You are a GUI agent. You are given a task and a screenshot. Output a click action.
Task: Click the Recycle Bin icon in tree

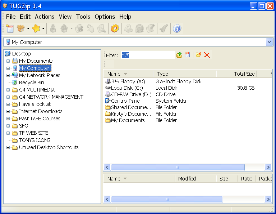click(x=15, y=83)
